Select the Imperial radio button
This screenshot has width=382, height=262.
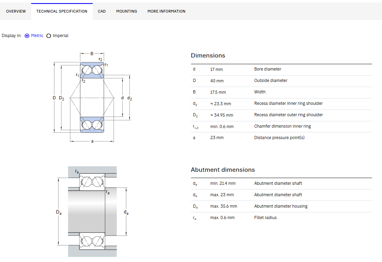(49, 36)
